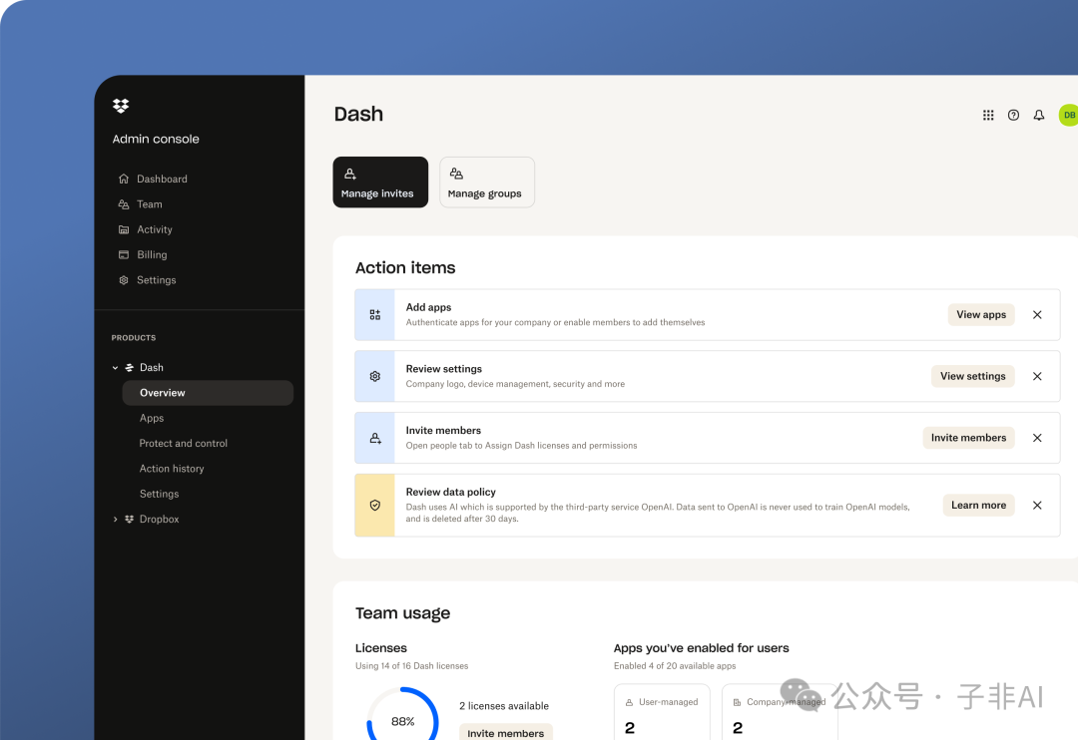
Task: Open Dashboard in the sidebar
Action: pos(162,179)
